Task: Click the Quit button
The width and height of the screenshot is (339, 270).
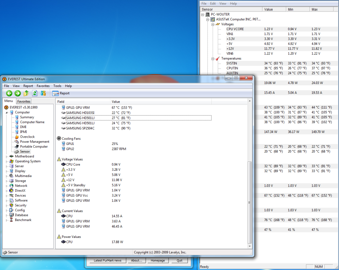Action: pos(179,260)
